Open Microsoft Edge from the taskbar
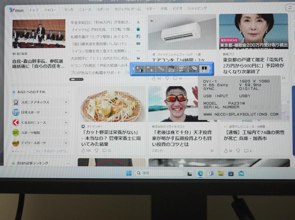This screenshot has height=220, width=295. [200, 173]
